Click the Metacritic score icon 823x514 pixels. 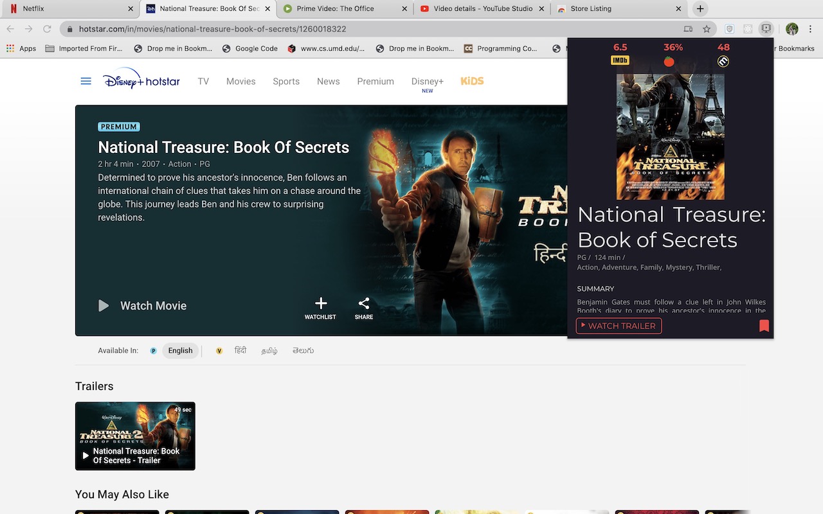pos(723,62)
